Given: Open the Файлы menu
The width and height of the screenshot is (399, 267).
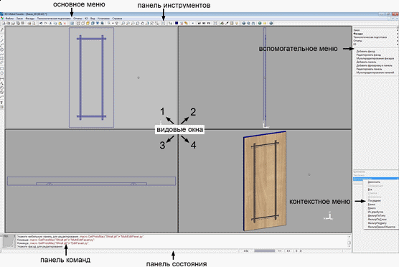Looking at the screenshot, I should click(x=9, y=19).
